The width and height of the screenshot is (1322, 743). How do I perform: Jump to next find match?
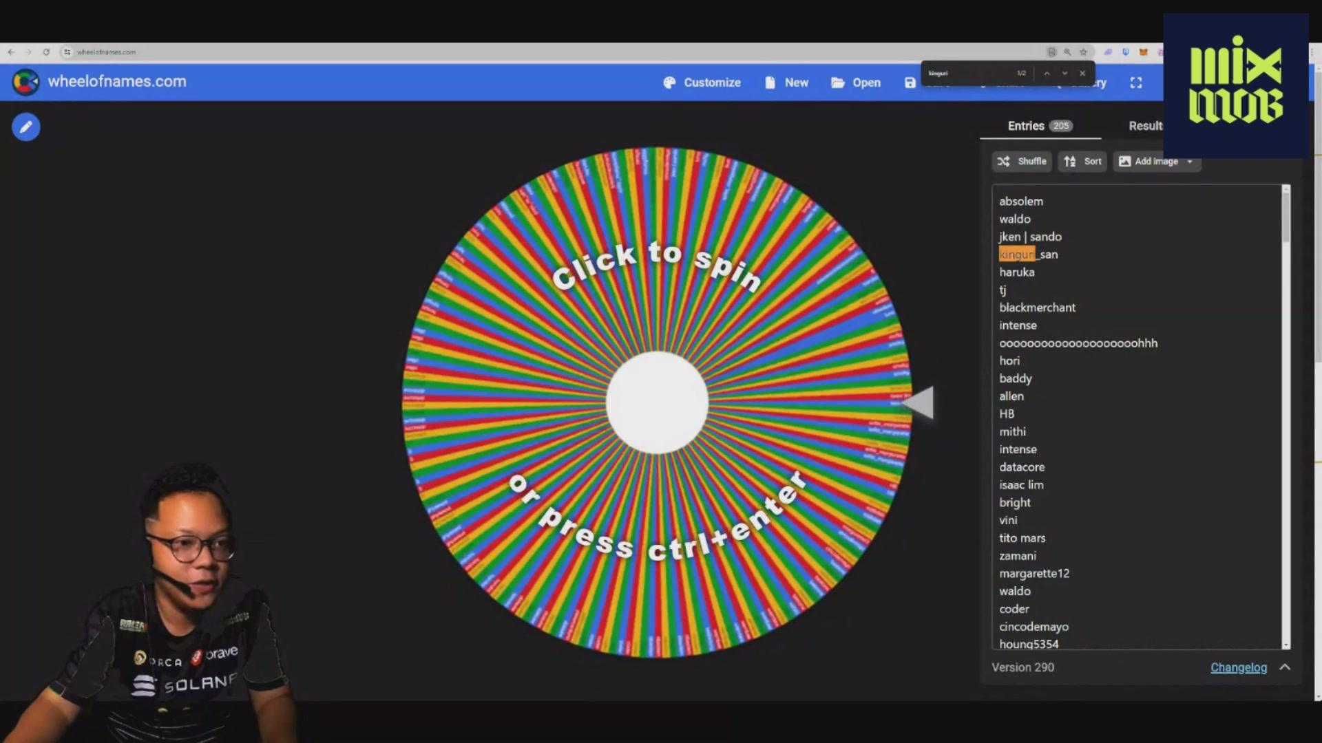[1064, 74]
